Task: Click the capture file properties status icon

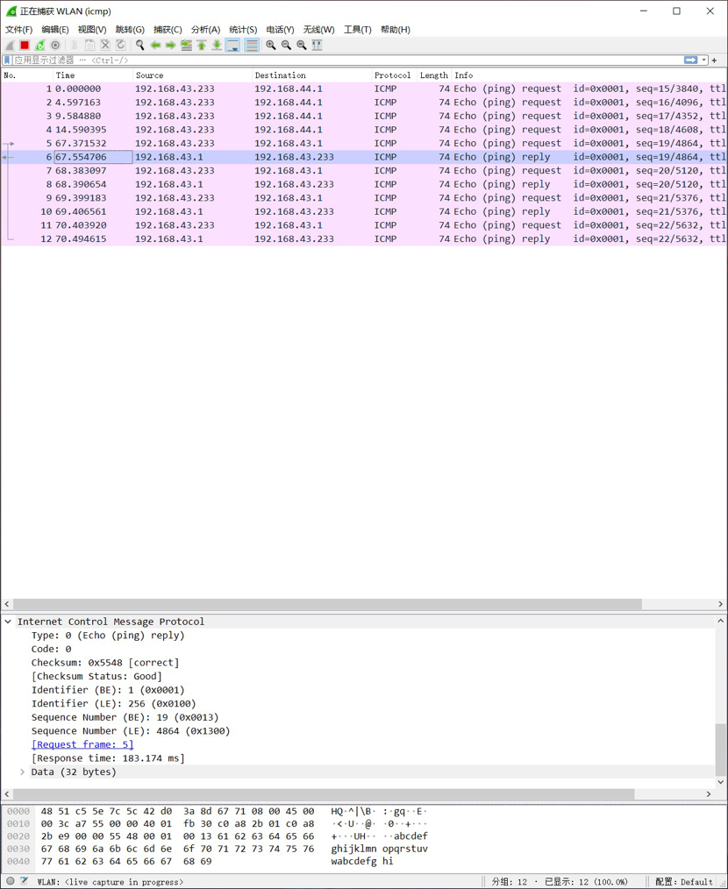Action: pyautogui.click(x=24, y=880)
